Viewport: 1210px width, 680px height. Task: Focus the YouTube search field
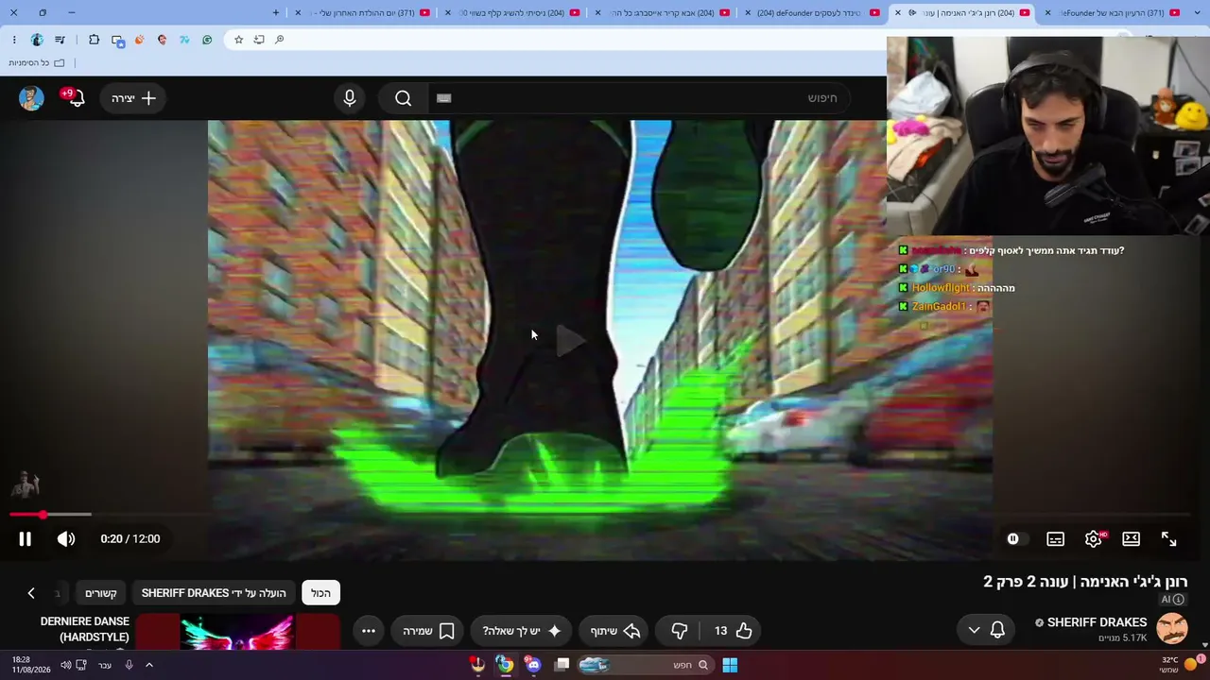pos(639,98)
